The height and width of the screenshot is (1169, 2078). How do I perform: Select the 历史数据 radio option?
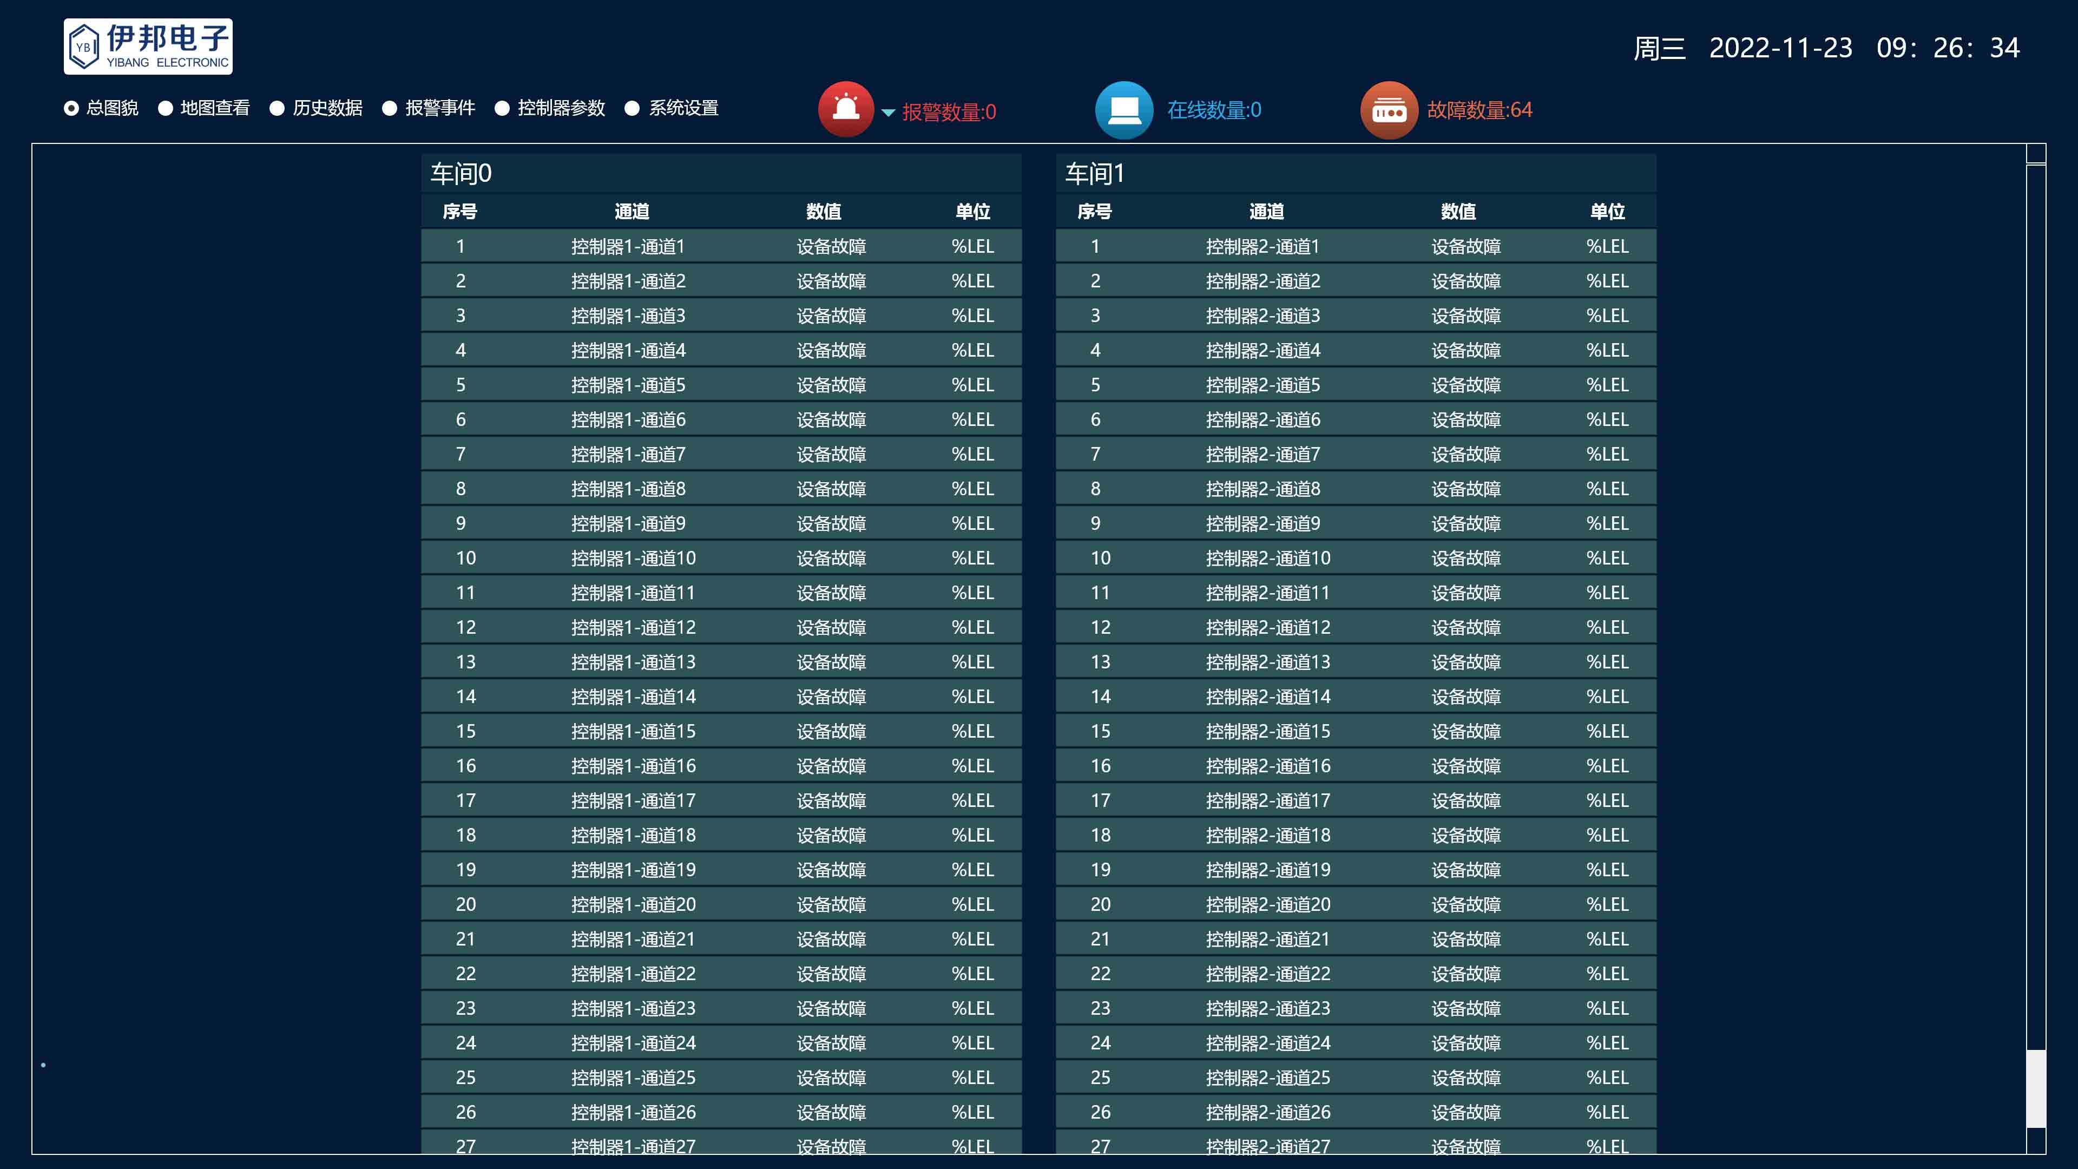pos(278,108)
